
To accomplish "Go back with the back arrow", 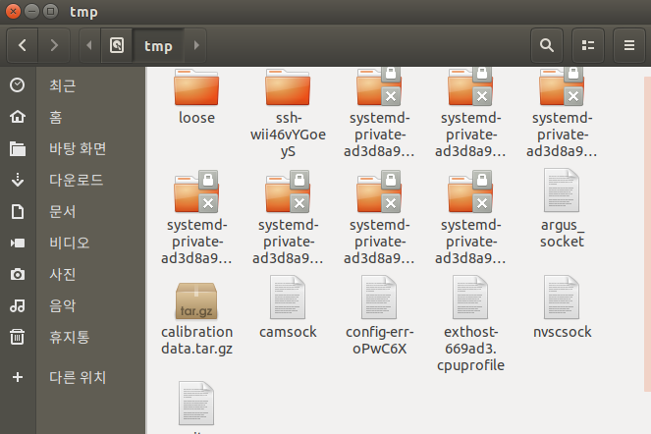I will (x=23, y=45).
